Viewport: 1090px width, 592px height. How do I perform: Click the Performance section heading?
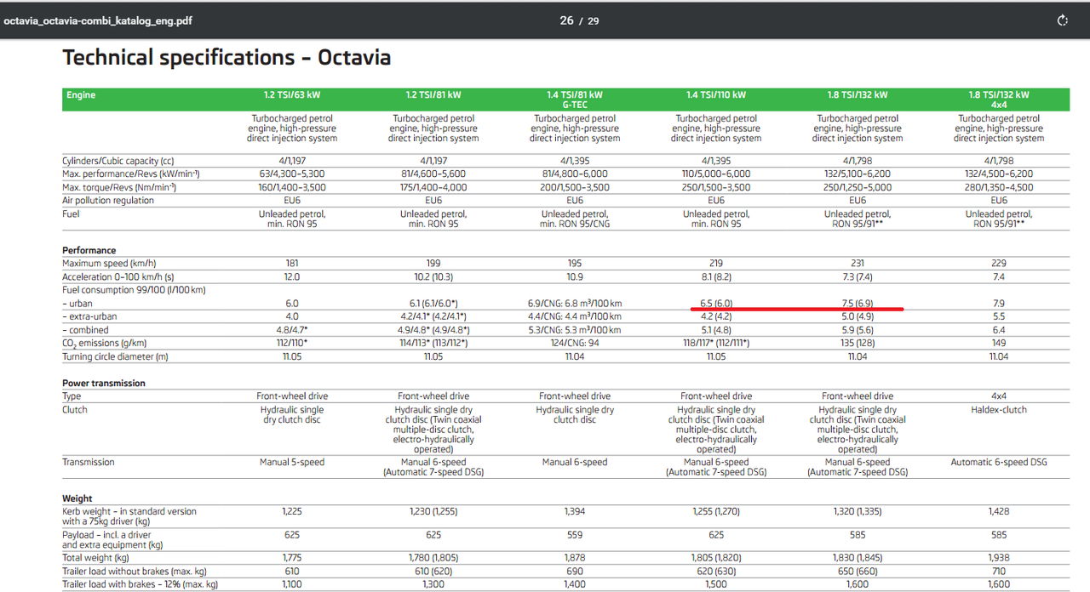point(89,251)
